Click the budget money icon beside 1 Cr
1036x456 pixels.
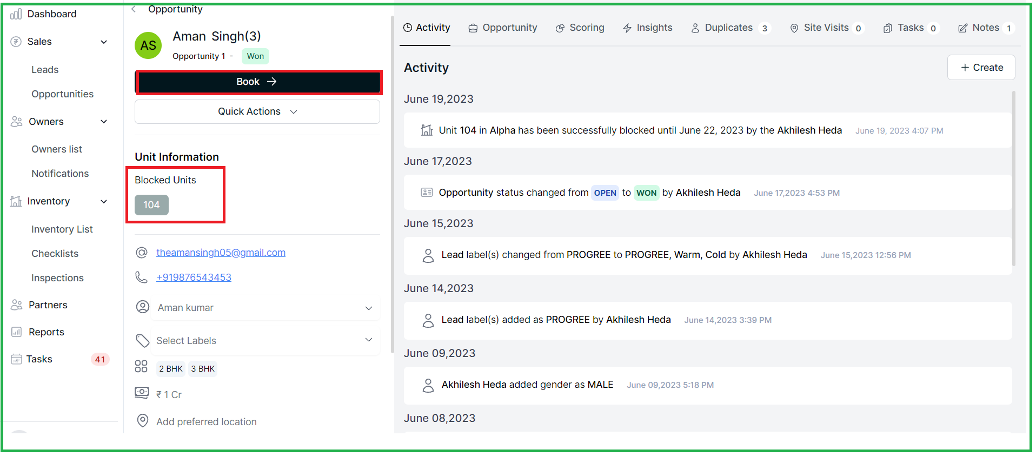point(142,393)
